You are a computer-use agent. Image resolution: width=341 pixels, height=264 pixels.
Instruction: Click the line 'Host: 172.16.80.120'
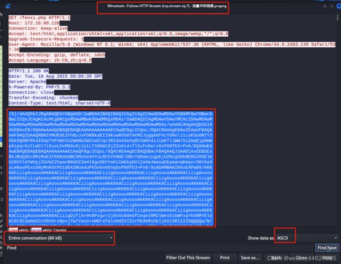pyautogui.click(x=34, y=23)
